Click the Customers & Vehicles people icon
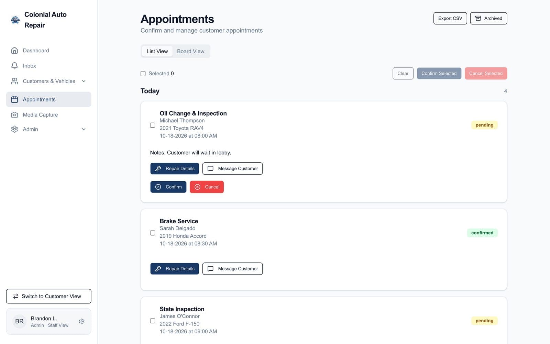 point(14,81)
